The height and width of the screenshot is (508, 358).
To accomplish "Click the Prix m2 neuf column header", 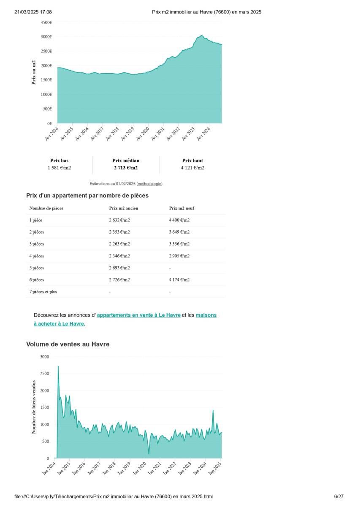I will coord(182,208).
